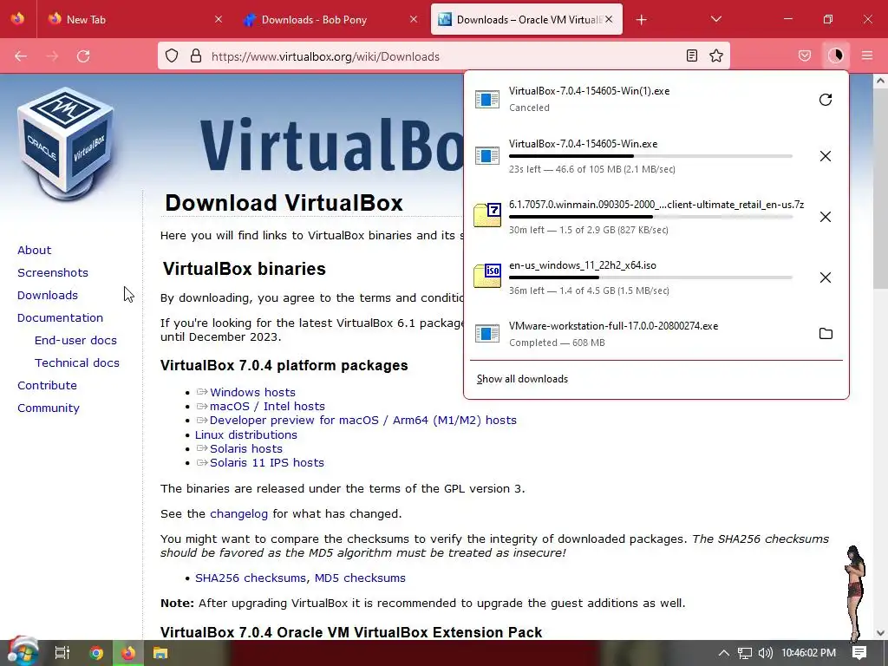Click the Windows 11 iso download progress bar
The width and height of the screenshot is (888, 666).
[650, 277]
